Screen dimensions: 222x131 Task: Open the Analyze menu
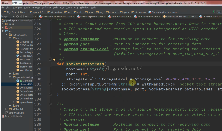click(x=36, y=8)
